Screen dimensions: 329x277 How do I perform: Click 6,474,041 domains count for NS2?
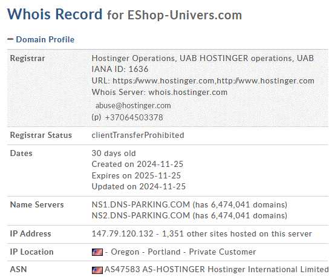[x=240, y=216]
